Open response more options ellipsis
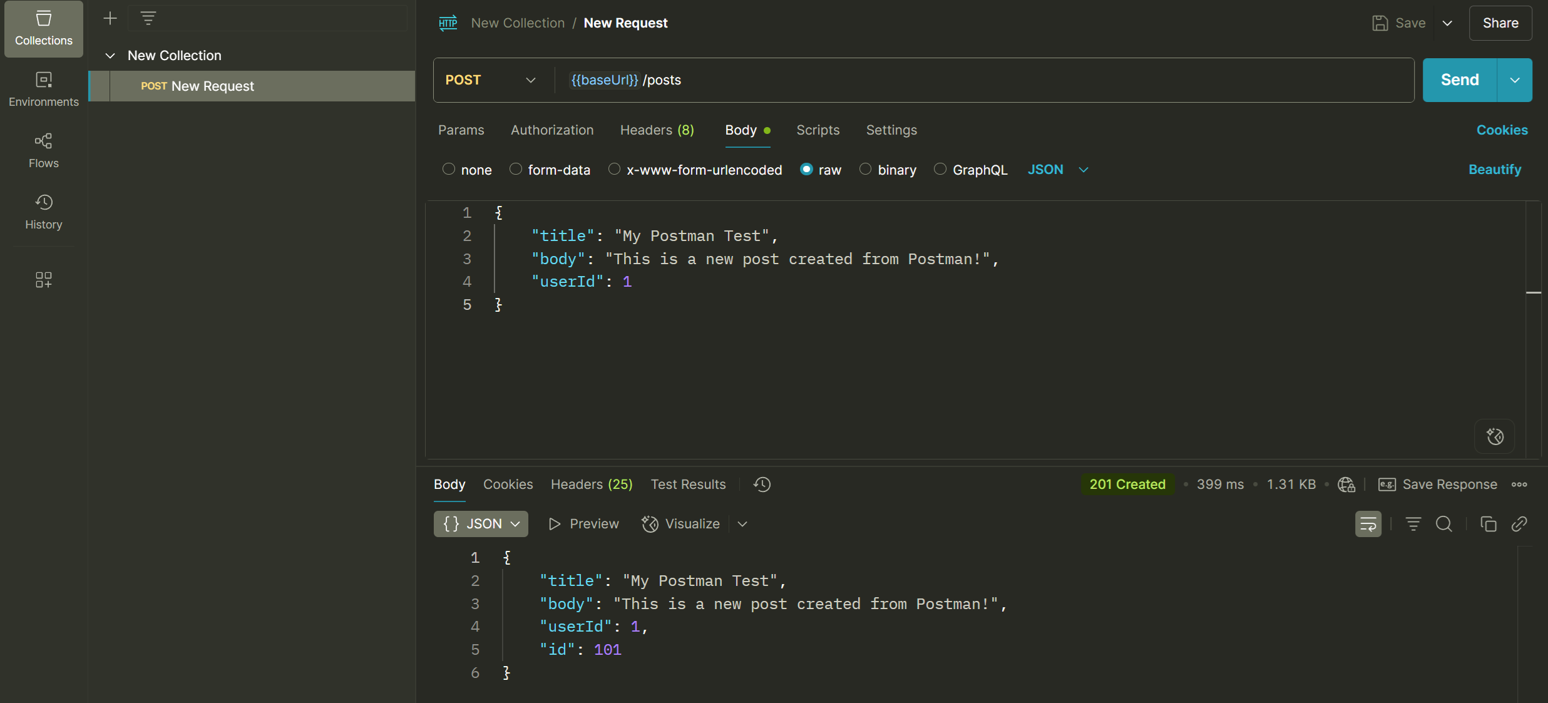Image resolution: width=1548 pixels, height=703 pixels. point(1519,485)
